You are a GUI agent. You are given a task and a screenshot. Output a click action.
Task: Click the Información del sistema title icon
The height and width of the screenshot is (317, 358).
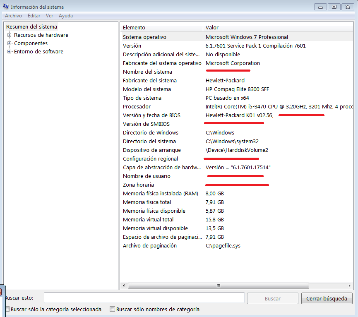6,6
